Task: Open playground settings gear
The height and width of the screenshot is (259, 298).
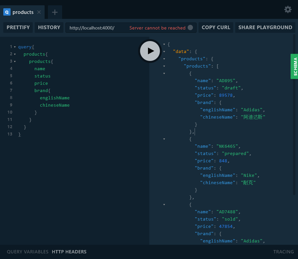Action: click(288, 10)
